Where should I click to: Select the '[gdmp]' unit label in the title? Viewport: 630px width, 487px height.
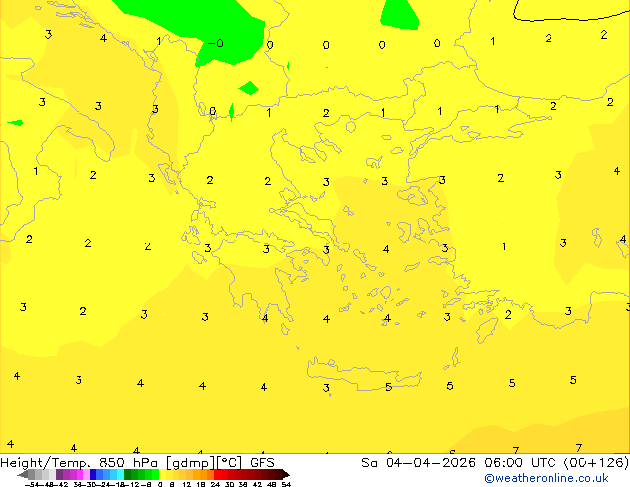click(x=190, y=463)
